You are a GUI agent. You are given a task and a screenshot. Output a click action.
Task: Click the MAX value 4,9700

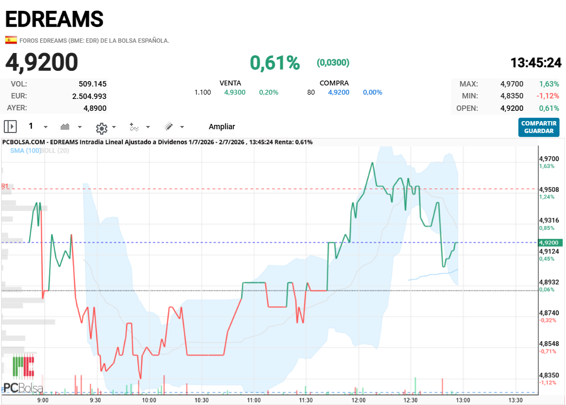(512, 84)
